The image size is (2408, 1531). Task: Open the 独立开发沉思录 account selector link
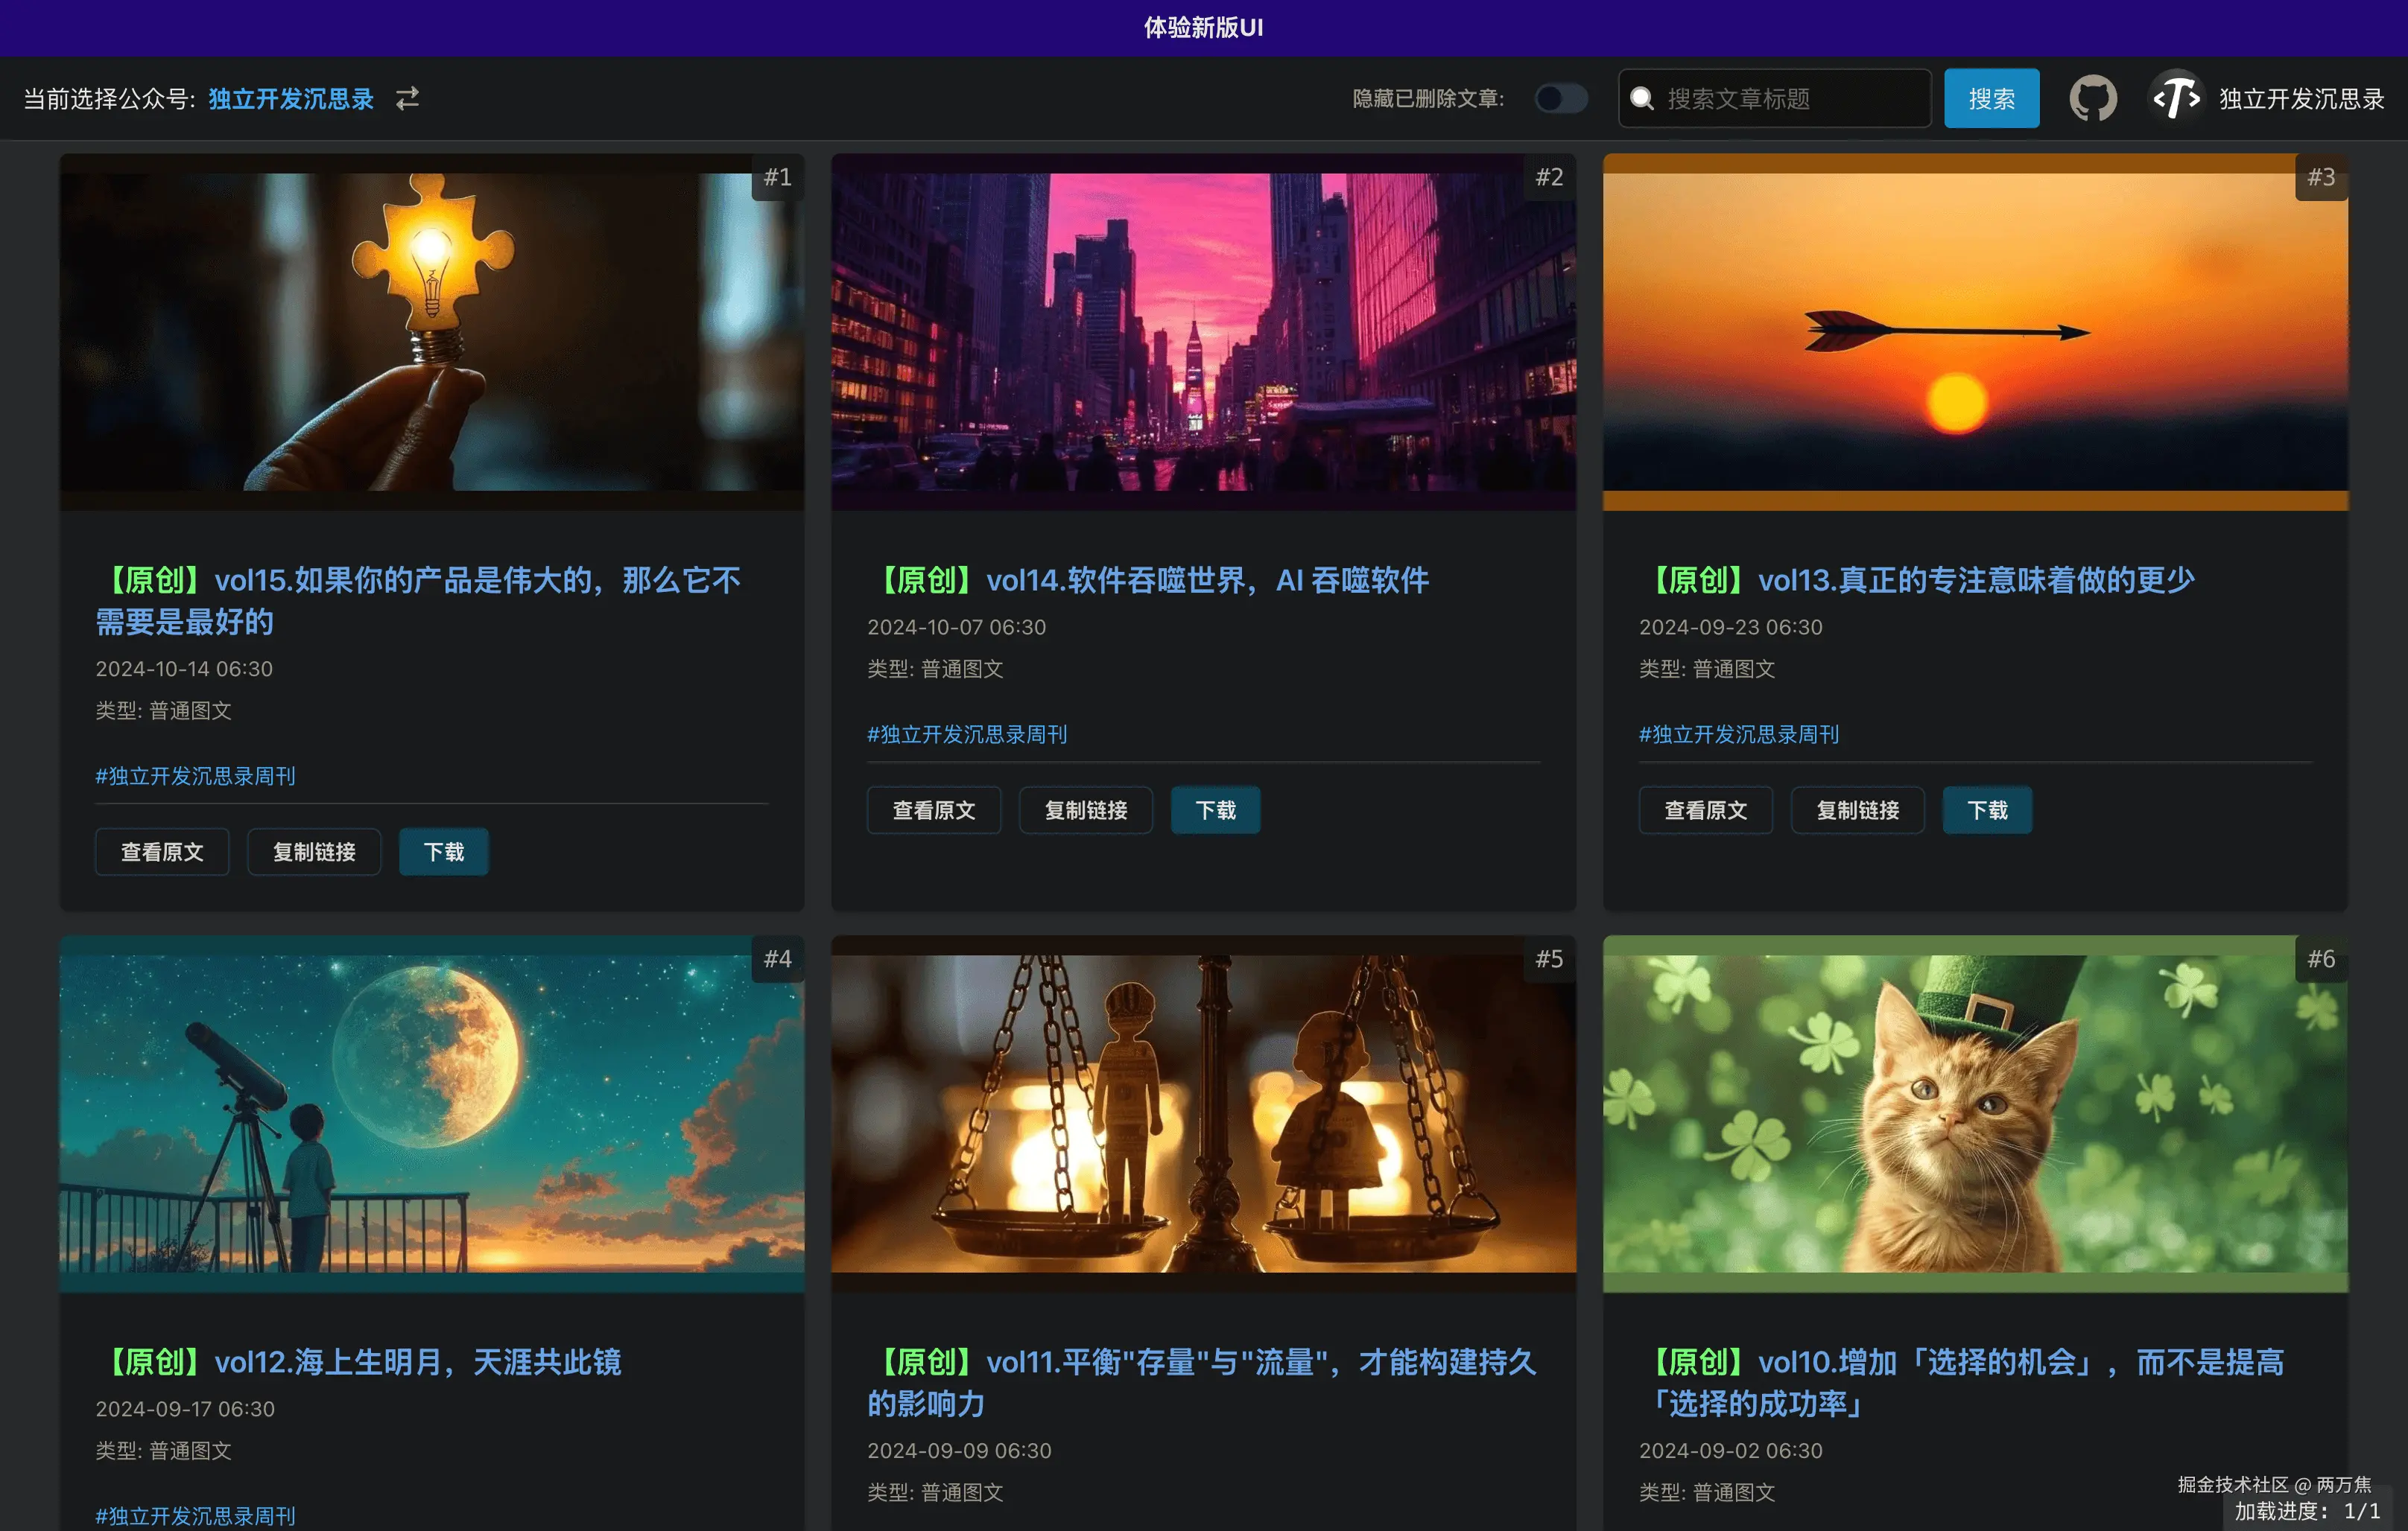(x=291, y=99)
